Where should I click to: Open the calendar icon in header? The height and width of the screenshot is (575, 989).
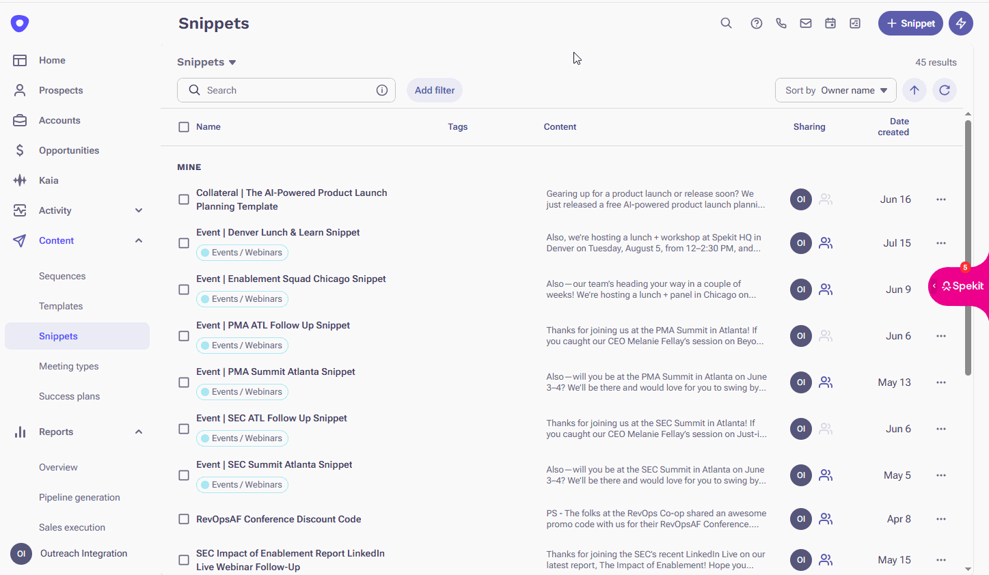(x=830, y=23)
